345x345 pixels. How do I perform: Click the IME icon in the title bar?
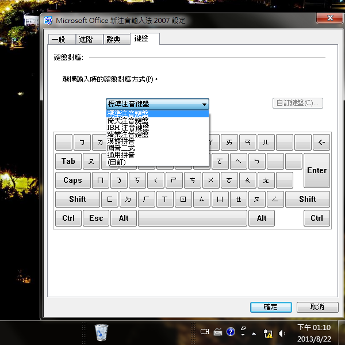(x=48, y=20)
